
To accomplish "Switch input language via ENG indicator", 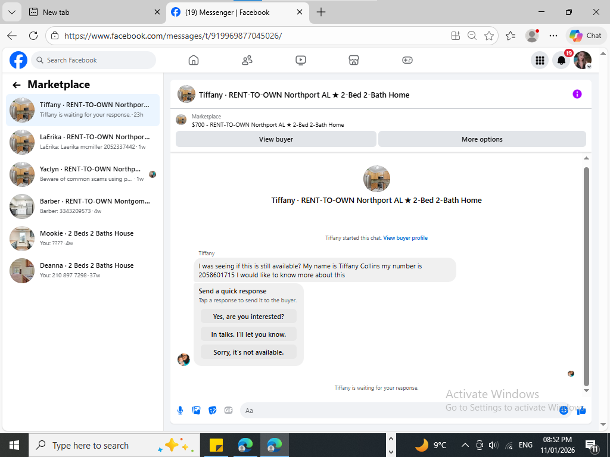I will [x=525, y=445].
